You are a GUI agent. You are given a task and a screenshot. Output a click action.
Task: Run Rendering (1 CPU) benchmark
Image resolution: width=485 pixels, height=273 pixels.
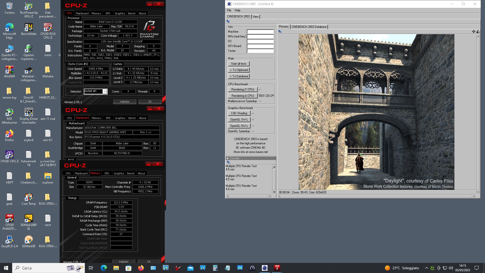(243, 89)
